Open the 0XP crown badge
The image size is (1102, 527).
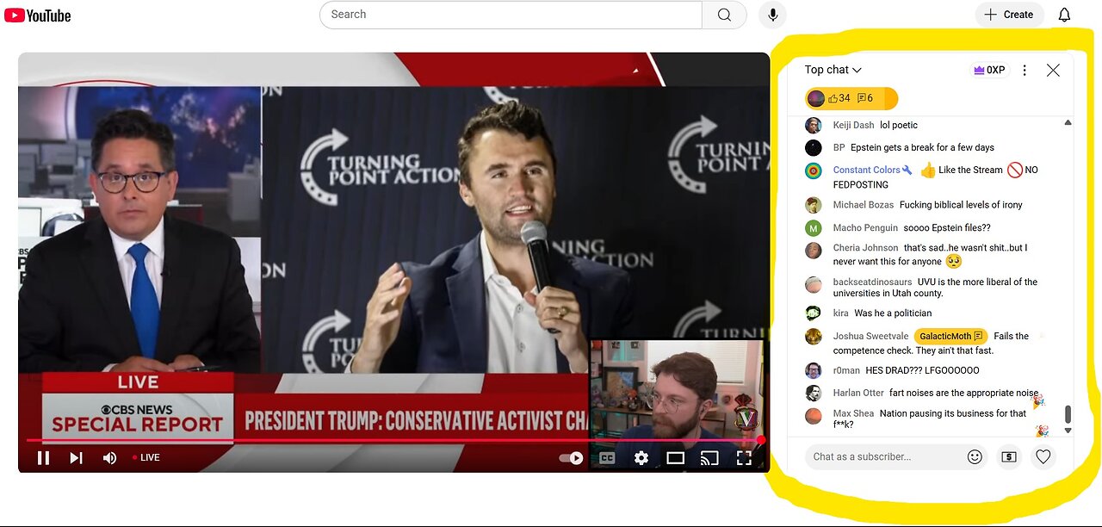(x=989, y=70)
